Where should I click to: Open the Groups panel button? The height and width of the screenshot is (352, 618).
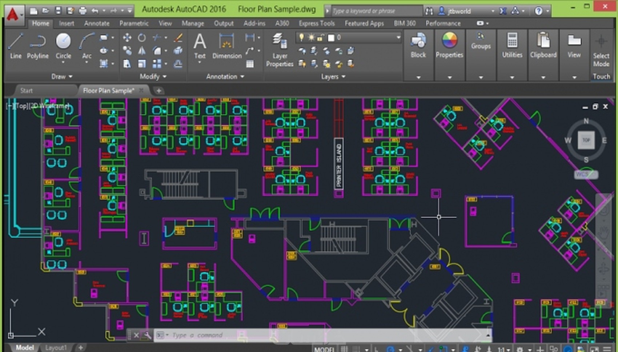(481, 55)
